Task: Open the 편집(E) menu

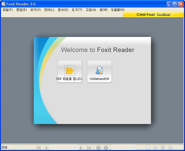Action: pos(22,10)
